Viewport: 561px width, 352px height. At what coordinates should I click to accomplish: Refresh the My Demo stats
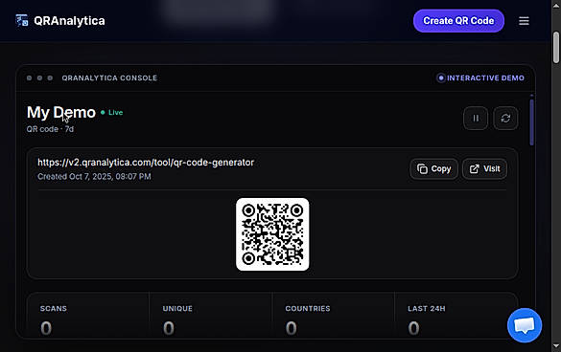[505, 119]
